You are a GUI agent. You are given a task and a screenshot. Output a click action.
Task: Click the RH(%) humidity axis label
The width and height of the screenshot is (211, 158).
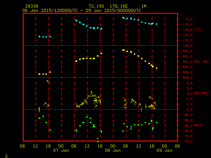[x=198, y=125]
